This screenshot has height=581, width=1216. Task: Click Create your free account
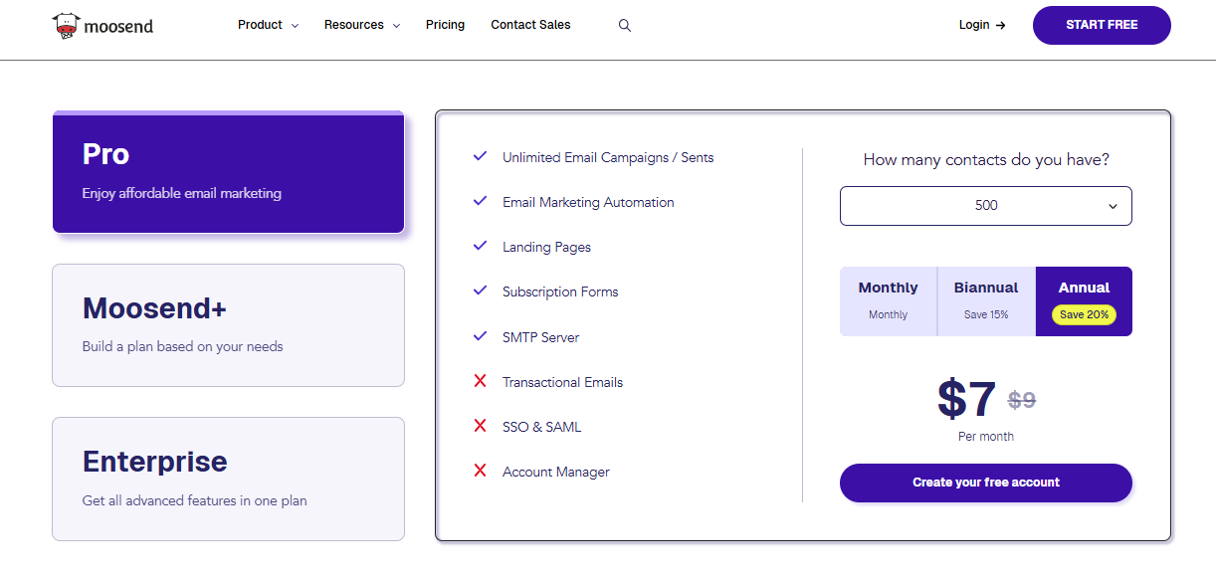click(985, 483)
